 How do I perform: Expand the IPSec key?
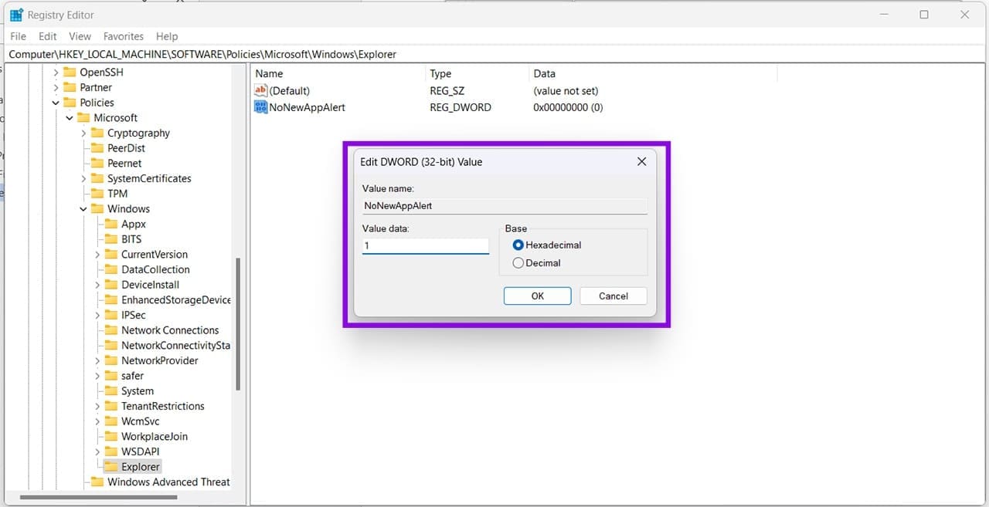click(97, 315)
